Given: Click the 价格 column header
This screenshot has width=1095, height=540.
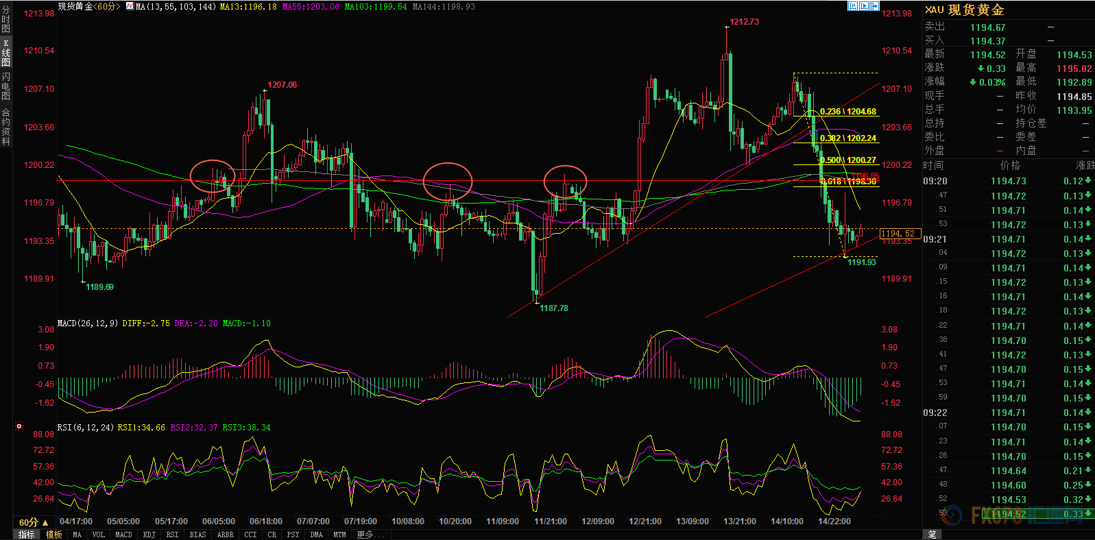Looking at the screenshot, I should pos(1010,165).
